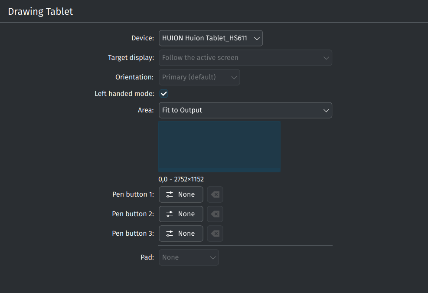This screenshot has height=293, width=428.
Task: Click the Orientation dropdown chevron arrow
Action: (234, 77)
